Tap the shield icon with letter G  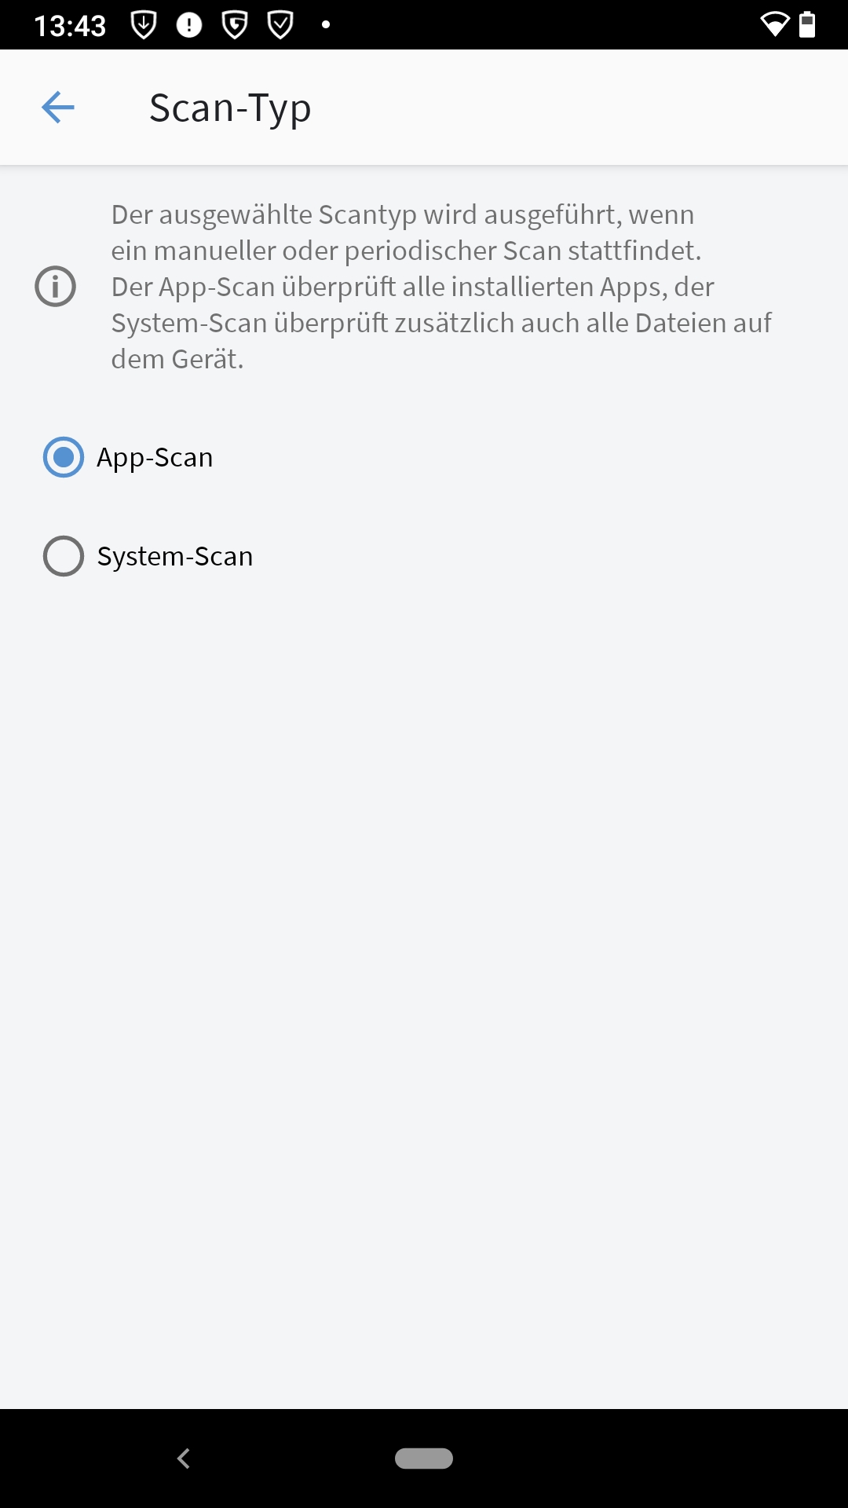coord(235,25)
